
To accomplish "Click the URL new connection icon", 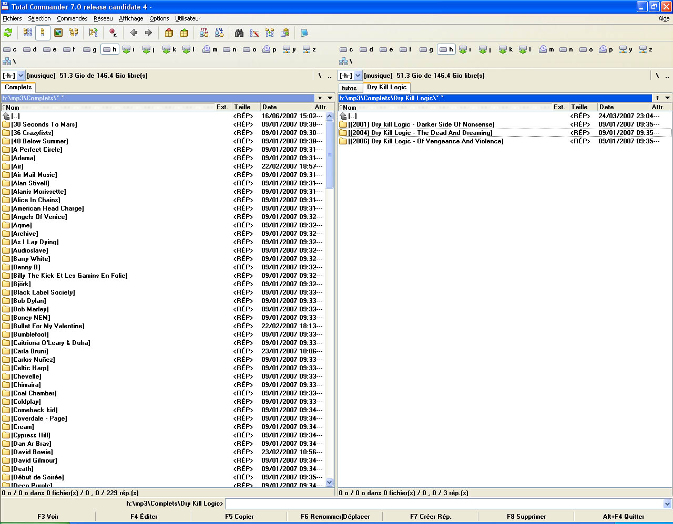I will point(219,33).
